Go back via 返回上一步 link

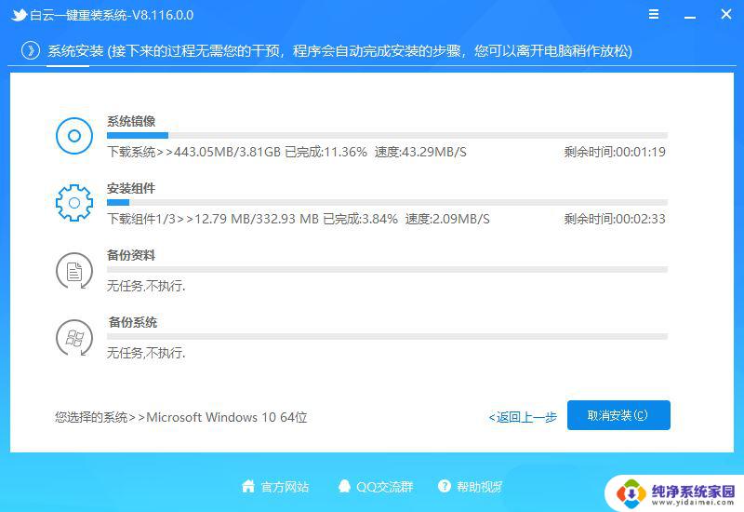[x=524, y=417]
